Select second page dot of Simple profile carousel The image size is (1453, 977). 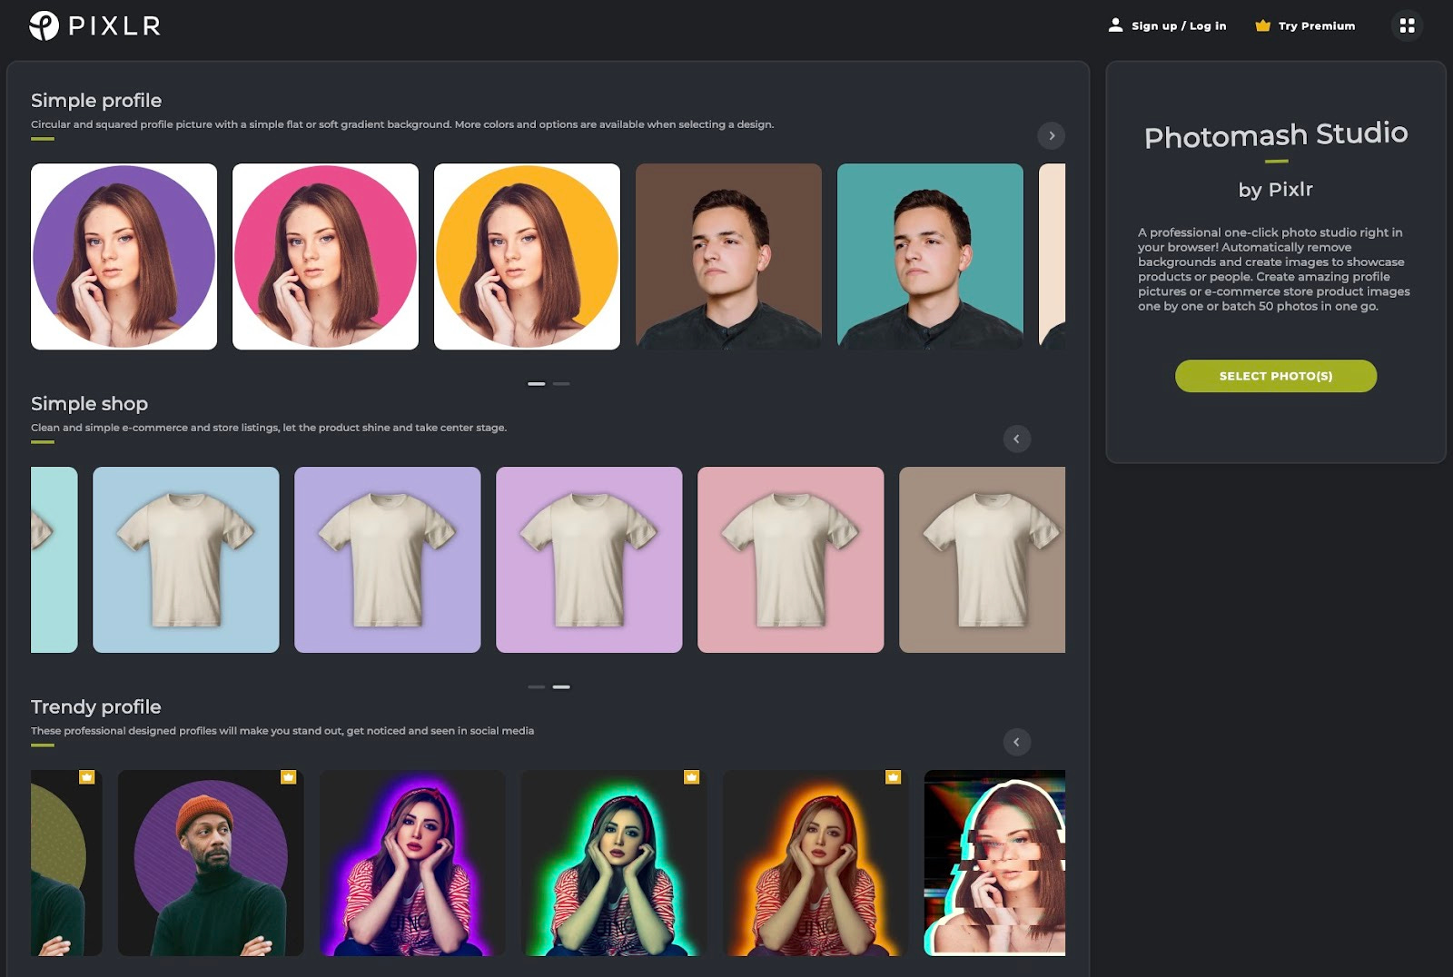[x=561, y=384]
